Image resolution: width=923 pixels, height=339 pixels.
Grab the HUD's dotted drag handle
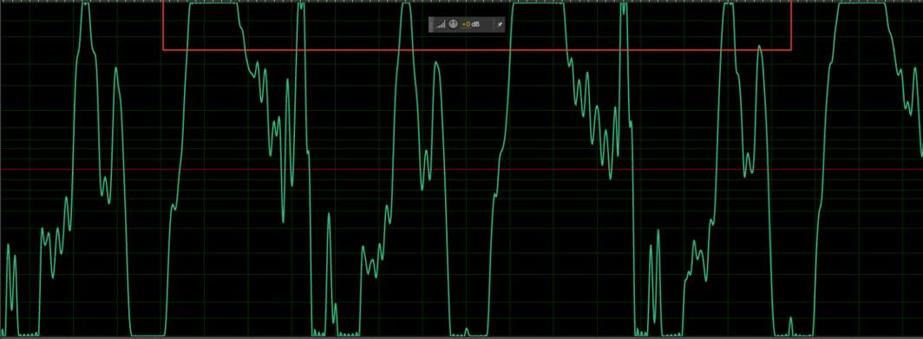point(431,24)
